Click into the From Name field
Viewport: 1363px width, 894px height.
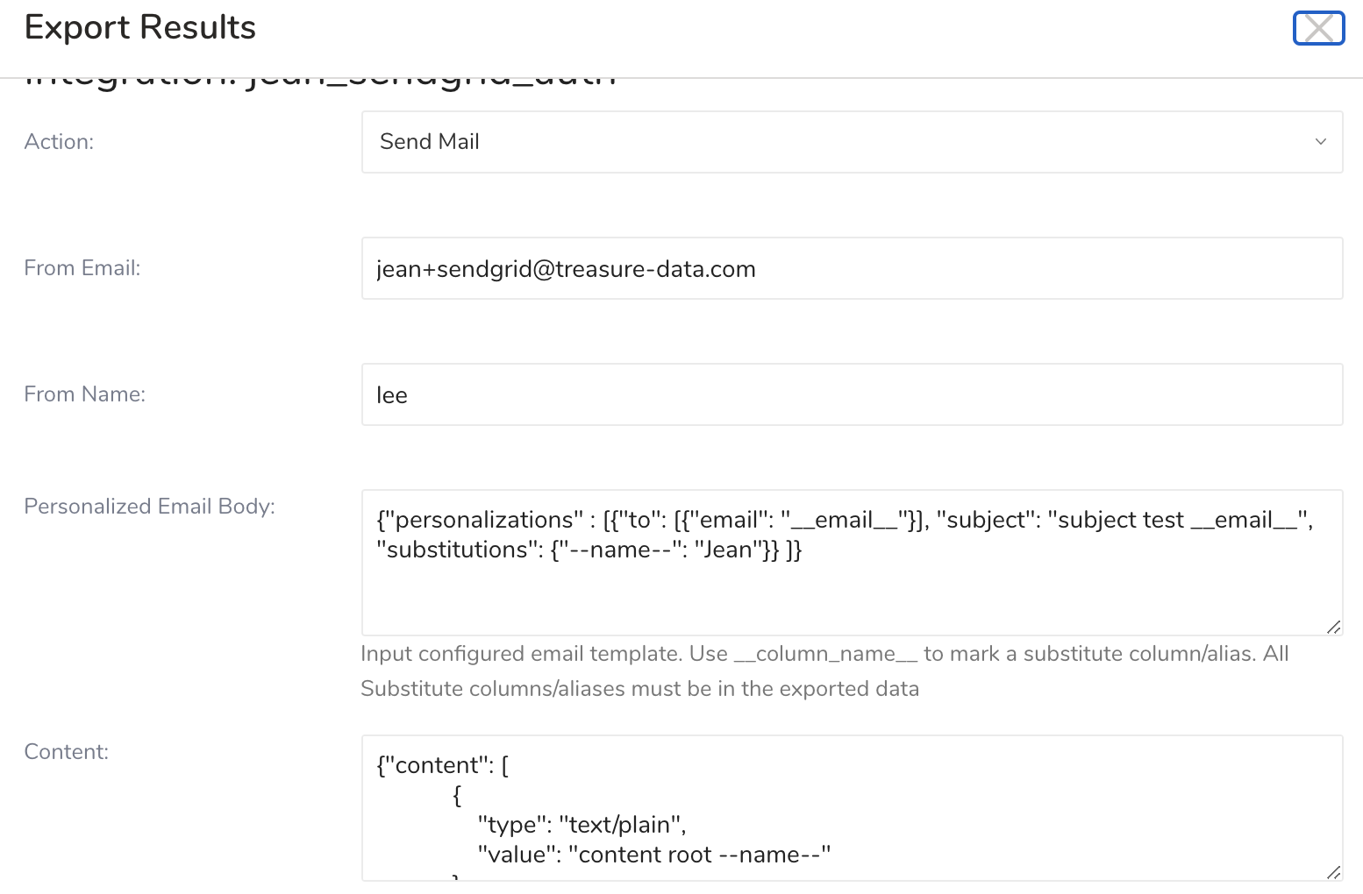(851, 394)
